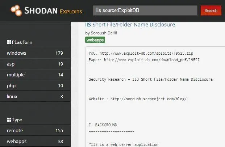This screenshot has width=225, height=147.
Task: Filter by multiple platform
Action: click(35, 75)
